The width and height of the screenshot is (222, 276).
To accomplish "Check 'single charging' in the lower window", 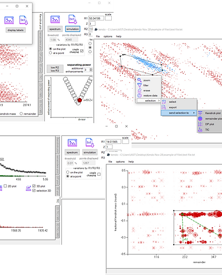I will tap(99, 174).
